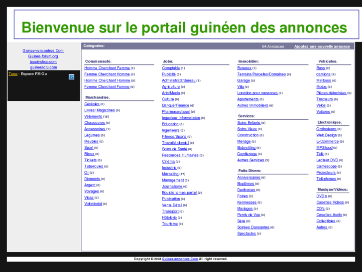Click the blue question mark icon in player
This screenshot has height=272, width=362.
point(71,77)
